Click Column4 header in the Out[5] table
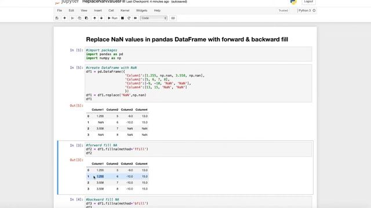The height and width of the screenshot is (208, 371). 141,110
